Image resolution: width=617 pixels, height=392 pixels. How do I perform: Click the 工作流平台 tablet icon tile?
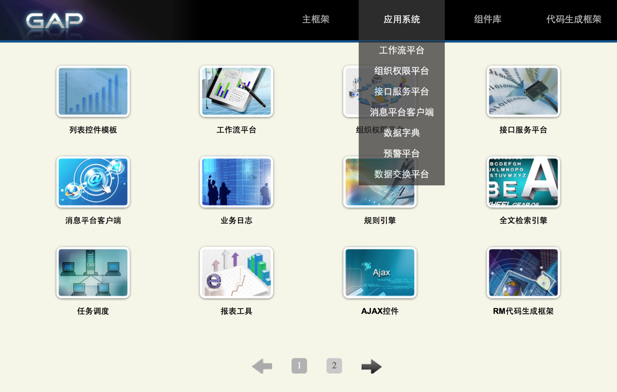[236, 92]
